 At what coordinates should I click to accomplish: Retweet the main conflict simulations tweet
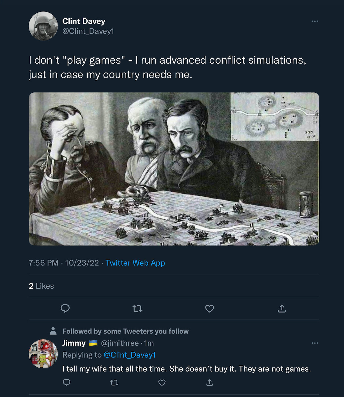[137, 308]
